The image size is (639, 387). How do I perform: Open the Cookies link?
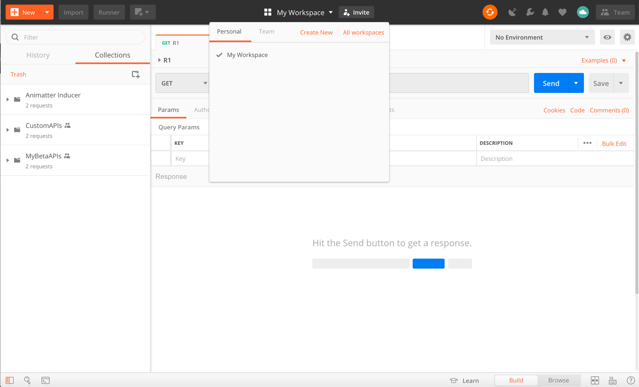click(x=554, y=110)
